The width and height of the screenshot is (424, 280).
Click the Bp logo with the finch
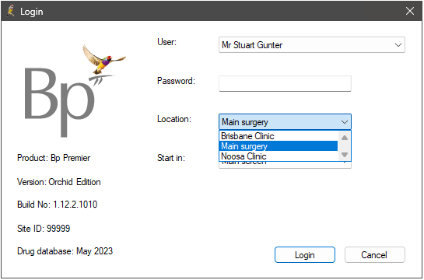point(75,91)
